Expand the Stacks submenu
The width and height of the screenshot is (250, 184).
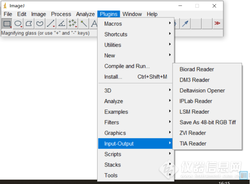pyautogui.click(x=136, y=165)
